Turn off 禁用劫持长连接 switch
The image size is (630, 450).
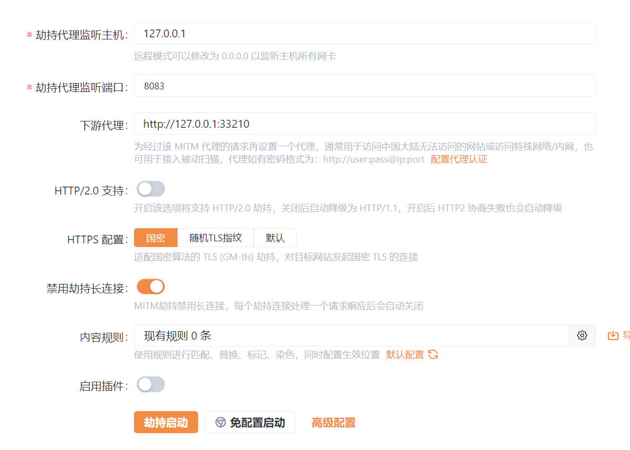(x=151, y=287)
